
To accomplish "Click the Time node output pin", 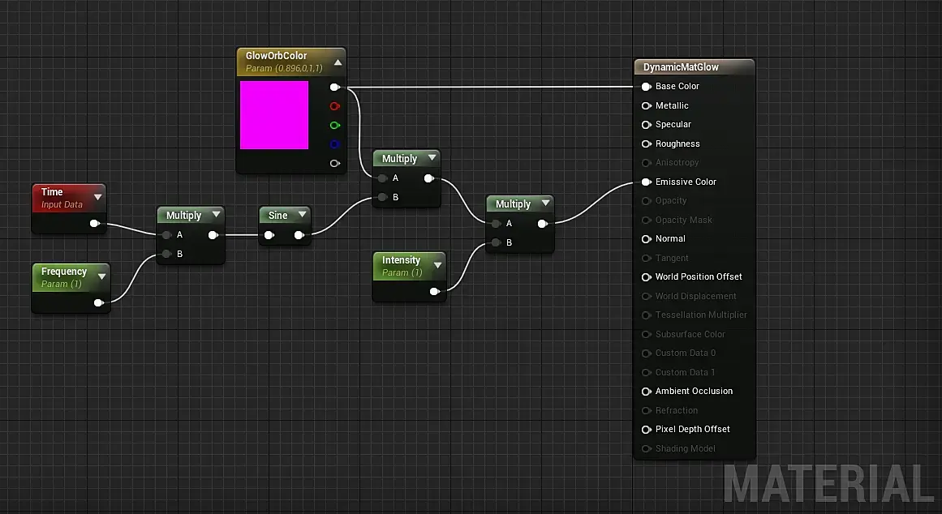I will pyautogui.click(x=94, y=224).
